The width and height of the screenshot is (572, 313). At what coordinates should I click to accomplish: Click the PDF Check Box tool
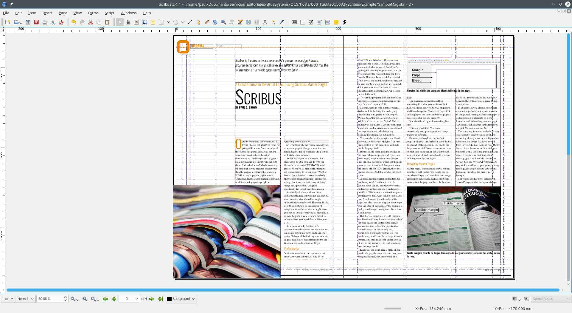pyautogui.click(x=311, y=22)
